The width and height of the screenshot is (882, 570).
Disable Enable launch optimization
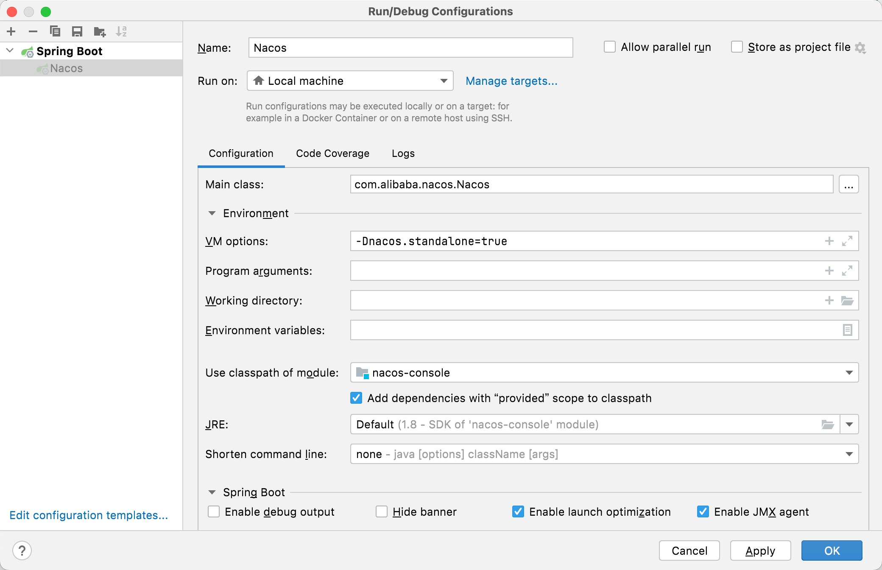tap(518, 511)
